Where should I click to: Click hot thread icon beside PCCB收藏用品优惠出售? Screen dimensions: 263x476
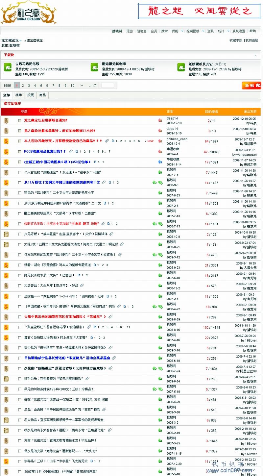6,152
